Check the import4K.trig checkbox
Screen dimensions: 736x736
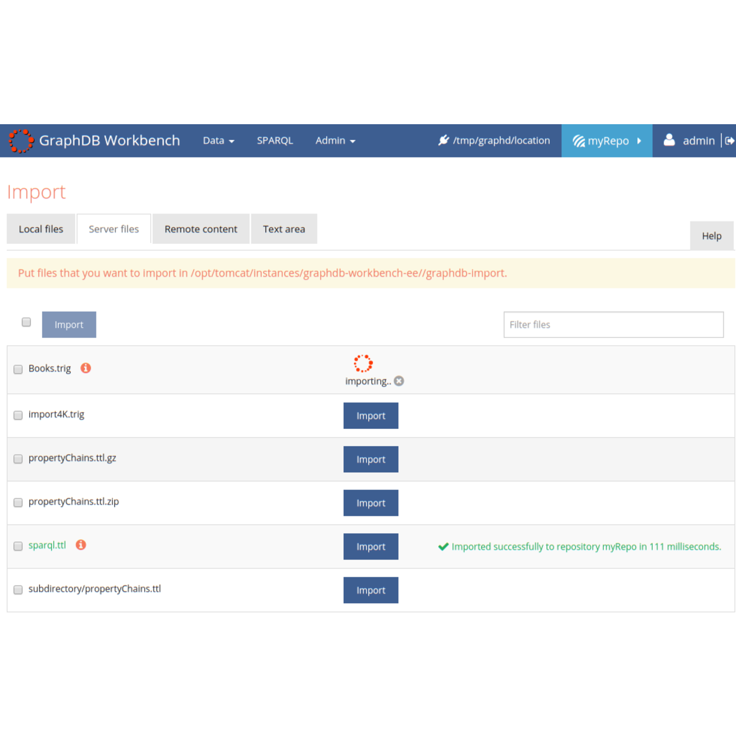click(18, 415)
